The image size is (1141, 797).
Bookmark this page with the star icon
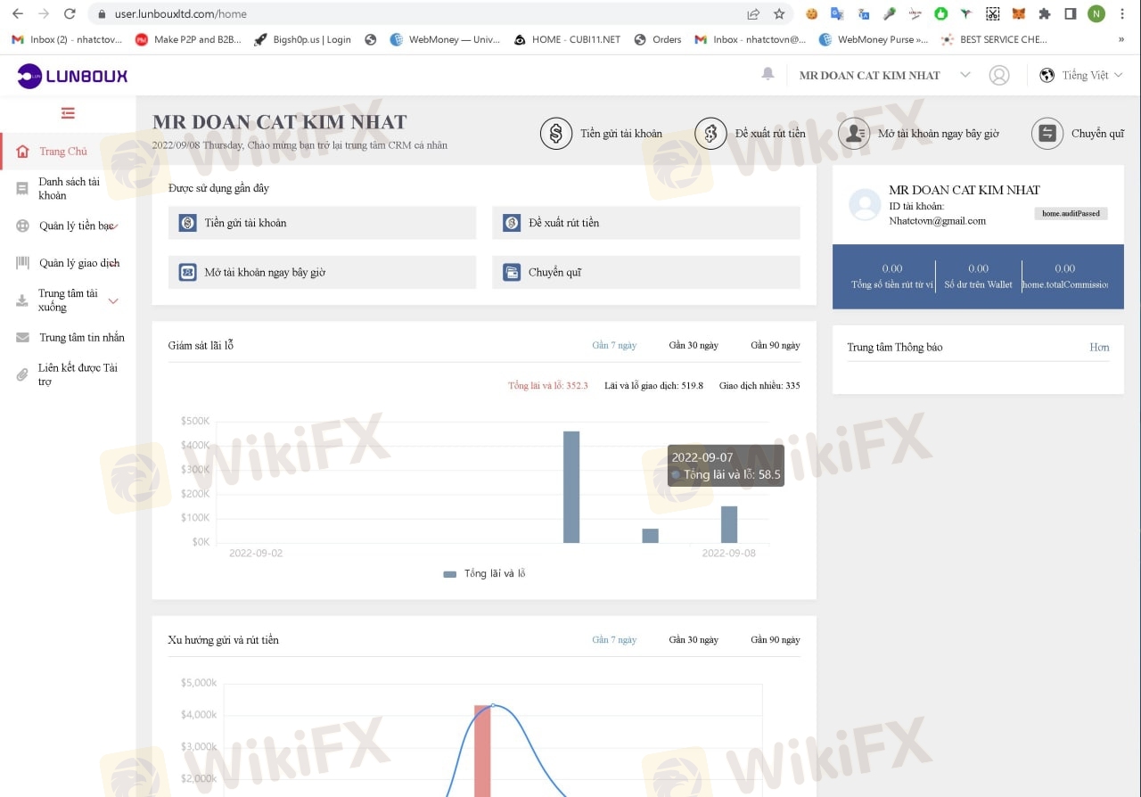(x=779, y=14)
